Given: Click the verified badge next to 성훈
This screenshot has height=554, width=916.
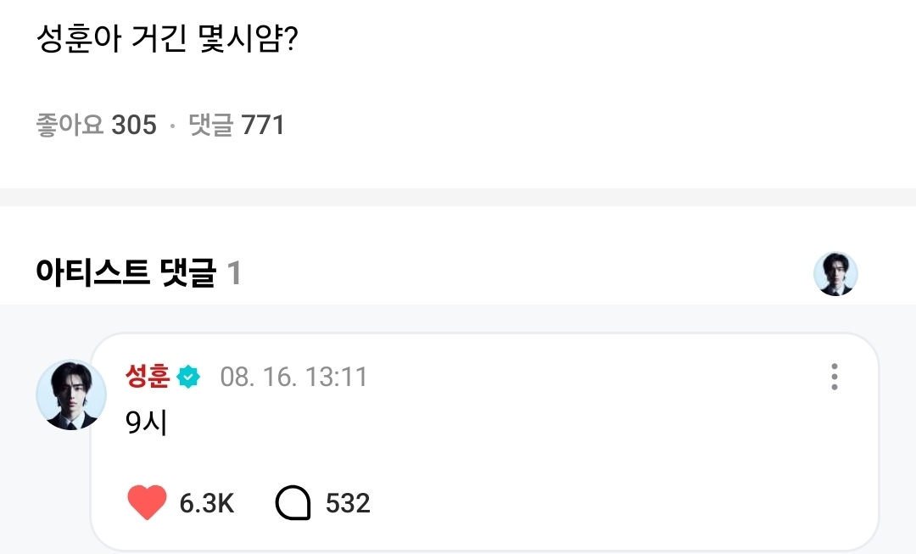Looking at the screenshot, I should [x=188, y=377].
